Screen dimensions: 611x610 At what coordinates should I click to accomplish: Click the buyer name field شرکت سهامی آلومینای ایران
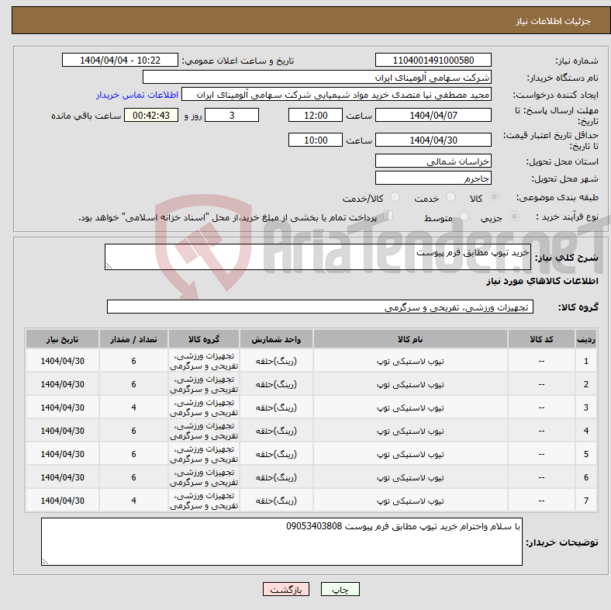[317, 78]
